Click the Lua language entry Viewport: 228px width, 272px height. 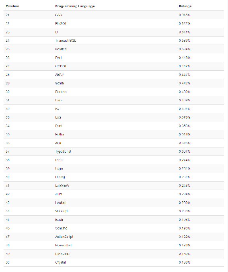coord(58,117)
